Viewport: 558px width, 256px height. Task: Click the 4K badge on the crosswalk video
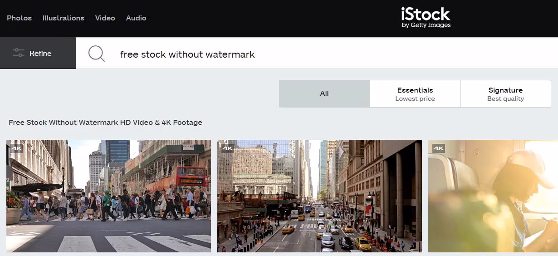[x=17, y=148]
